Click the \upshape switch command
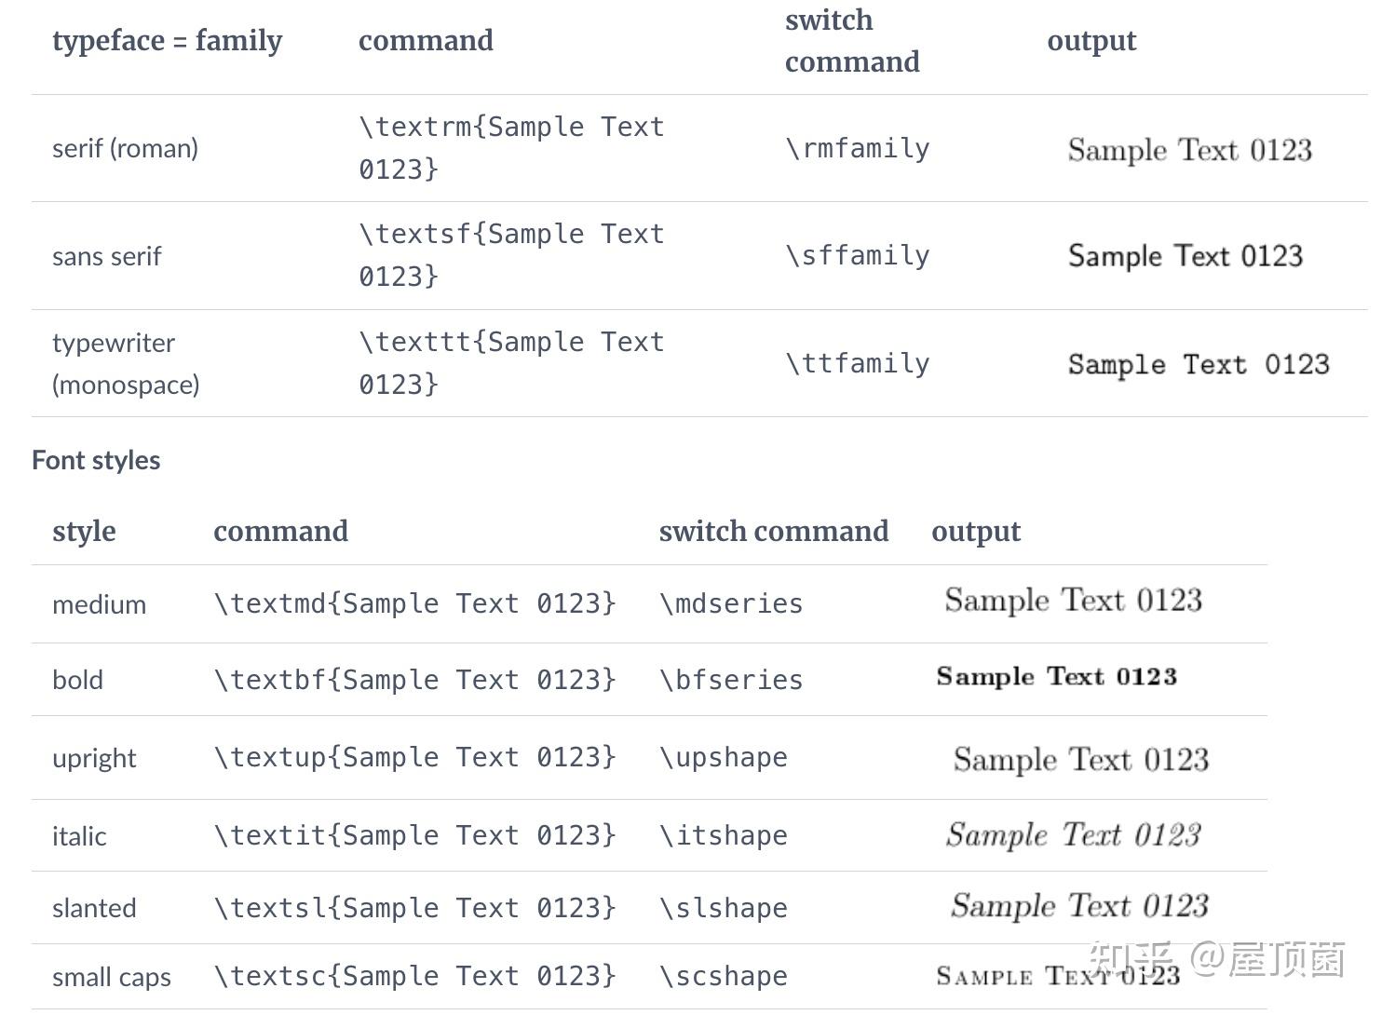Image resolution: width=1382 pixels, height=1015 pixels. 724,758
